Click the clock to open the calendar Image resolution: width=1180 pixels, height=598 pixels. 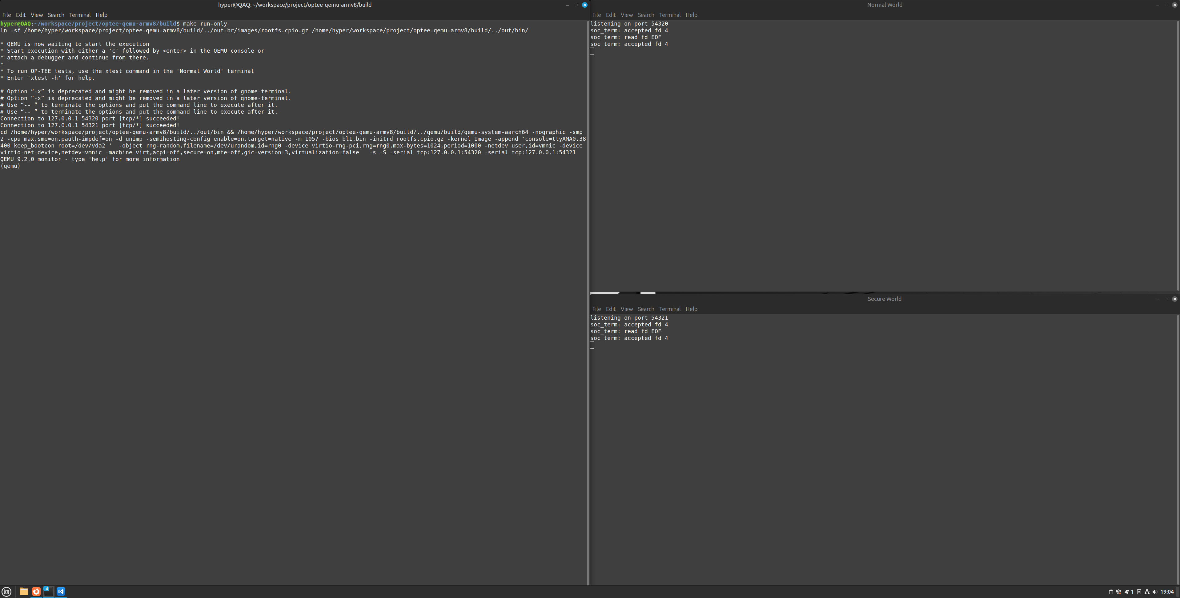point(1168,592)
